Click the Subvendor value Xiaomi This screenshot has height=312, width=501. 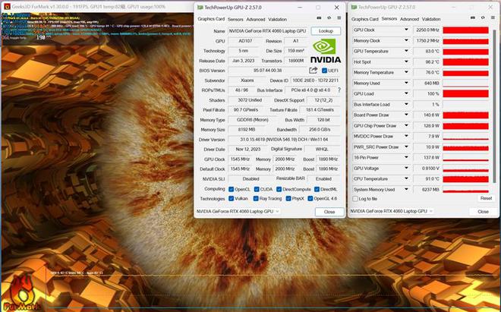pyautogui.click(x=247, y=80)
